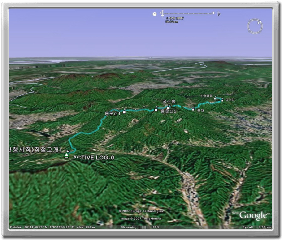The height and width of the screenshot is (240, 282).
Task: Select the 용문산1 waypoint flag
Action: 124,111
